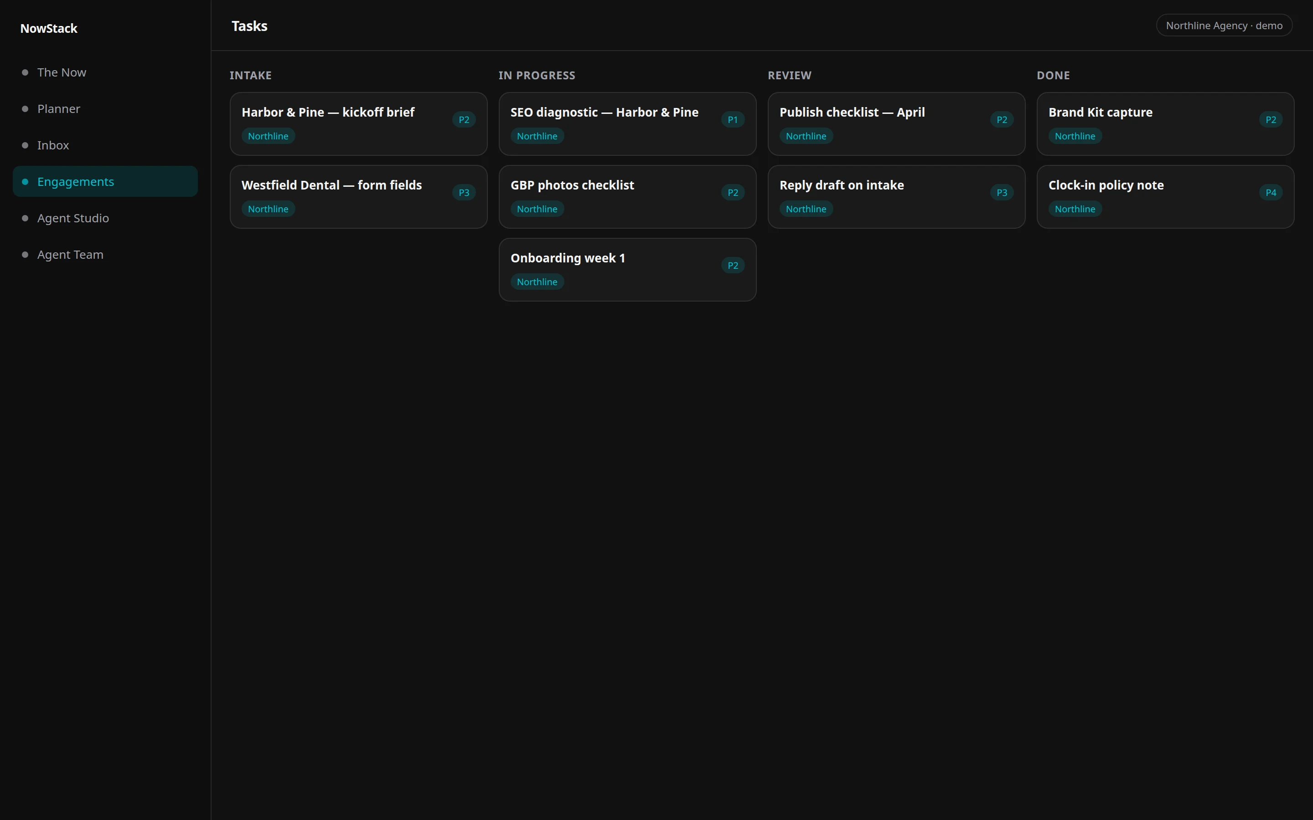Screen dimensions: 1313x820
Task: Select Engagements in the sidebar
Action: tap(105, 181)
